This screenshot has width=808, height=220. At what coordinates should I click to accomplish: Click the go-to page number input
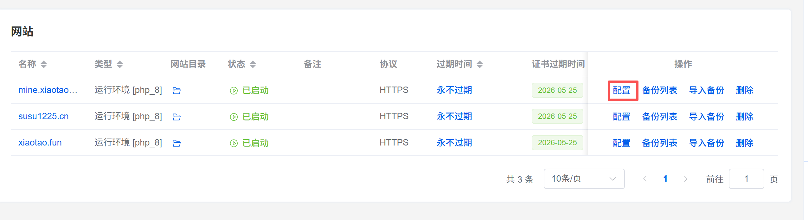tap(746, 179)
